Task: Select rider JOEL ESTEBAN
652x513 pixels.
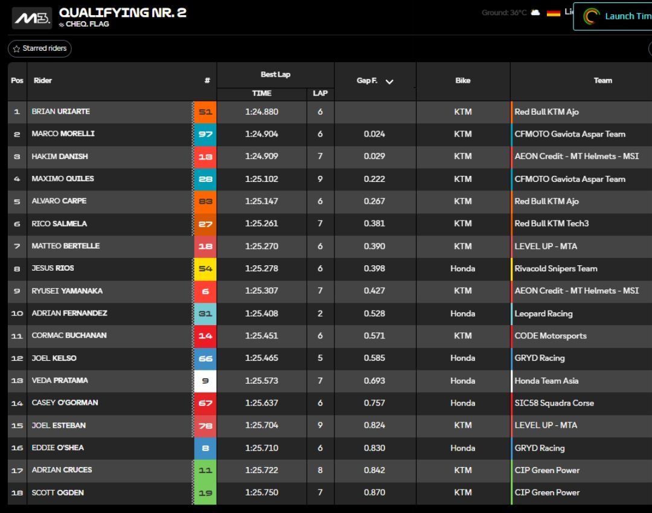Action: click(x=59, y=425)
